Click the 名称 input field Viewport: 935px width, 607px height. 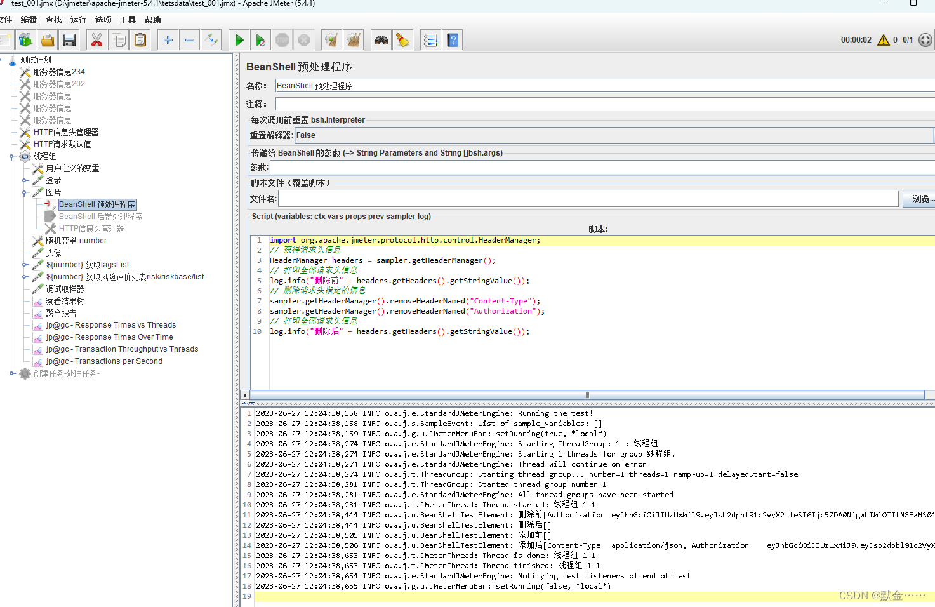tap(605, 86)
